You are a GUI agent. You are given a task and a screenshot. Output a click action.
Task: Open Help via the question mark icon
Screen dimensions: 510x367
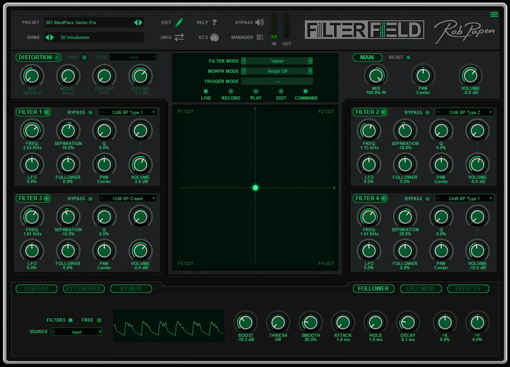tap(214, 22)
